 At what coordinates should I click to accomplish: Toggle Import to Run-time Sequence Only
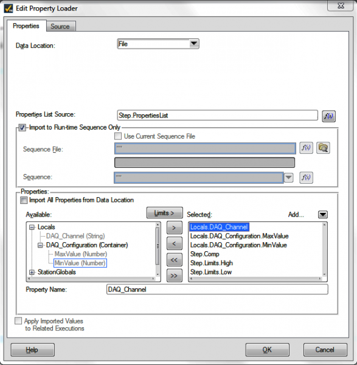click(x=22, y=128)
